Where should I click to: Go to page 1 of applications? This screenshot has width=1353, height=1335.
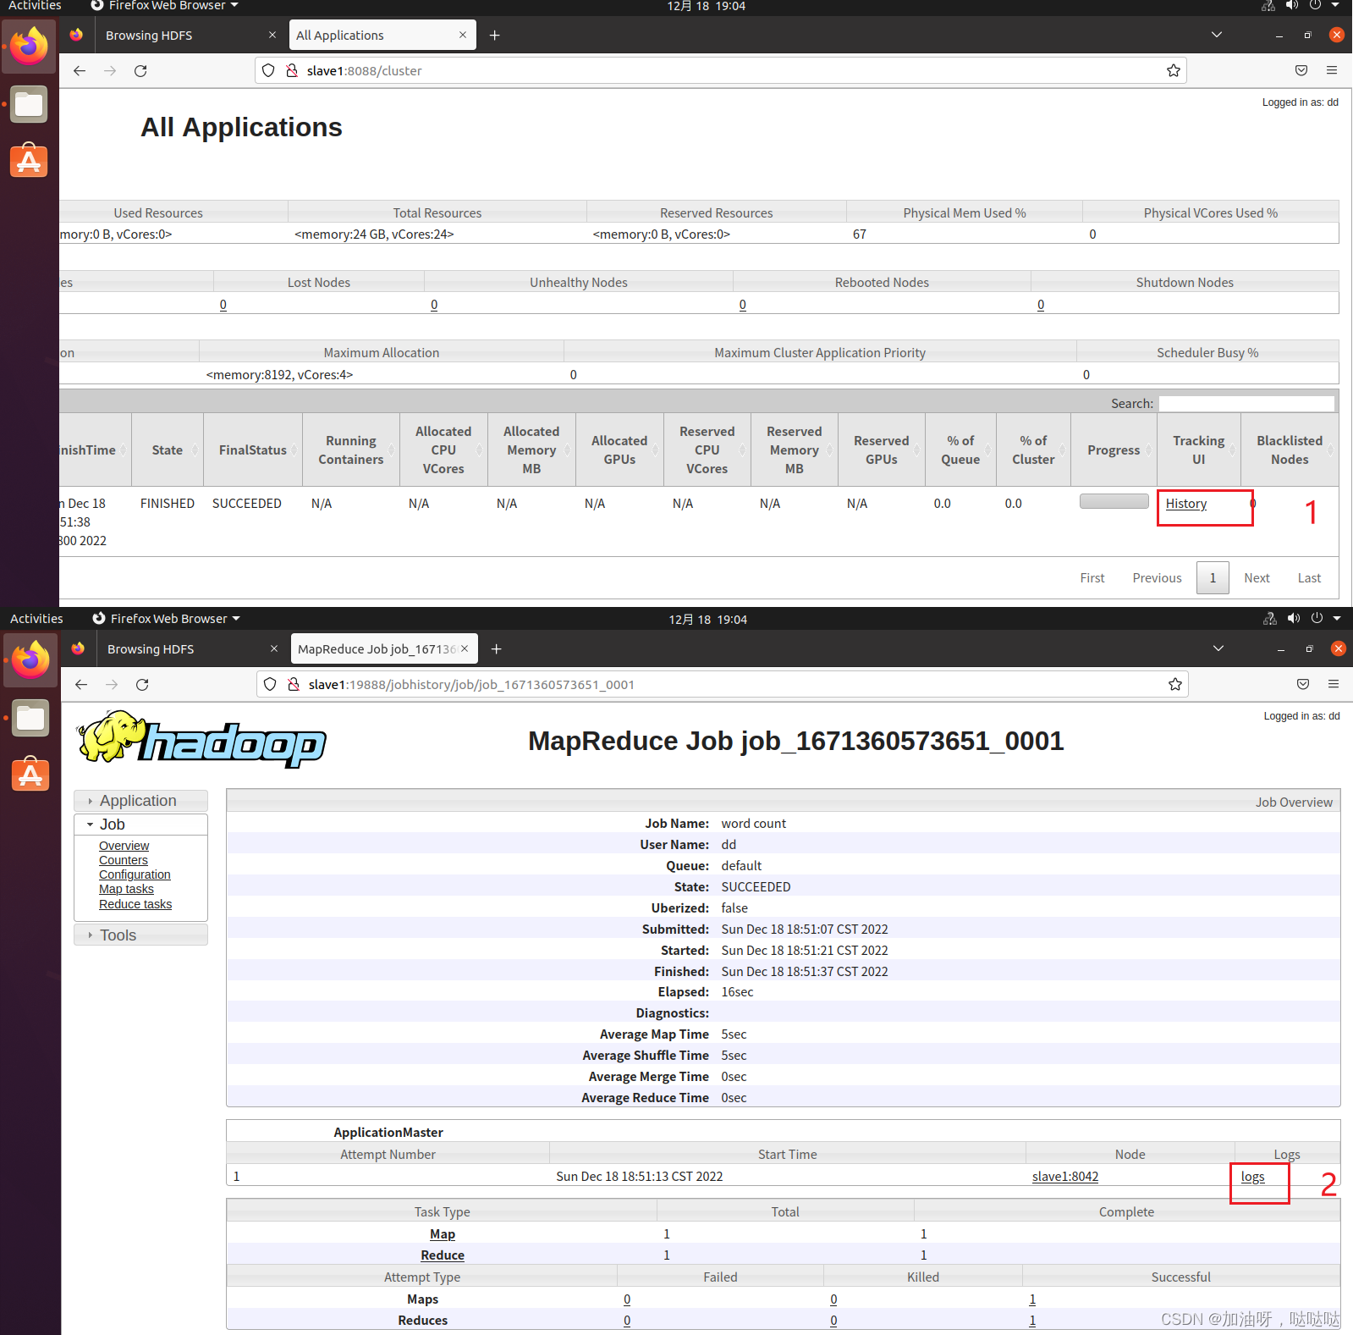coord(1213,578)
